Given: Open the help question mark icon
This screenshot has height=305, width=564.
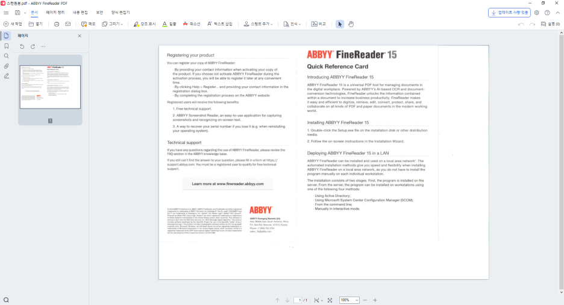Looking at the screenshot, I should [547, 13].
